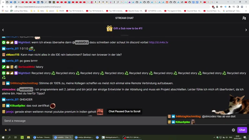249x140 pixels.
Task: Go to previous leaderboard banner with left chevron
Action: [3, 30]
